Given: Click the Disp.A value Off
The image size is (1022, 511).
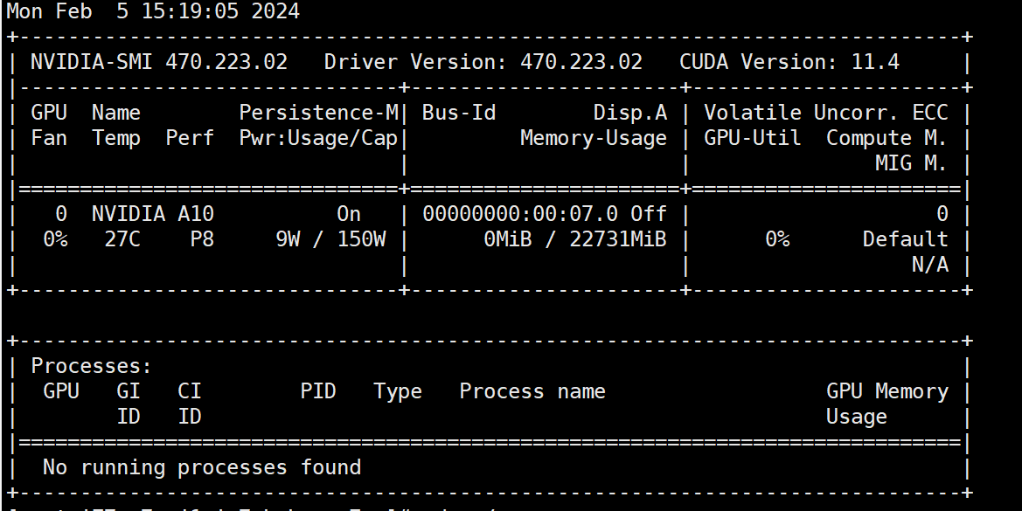Looking at the screenshot, I should (x=649, y=214).
